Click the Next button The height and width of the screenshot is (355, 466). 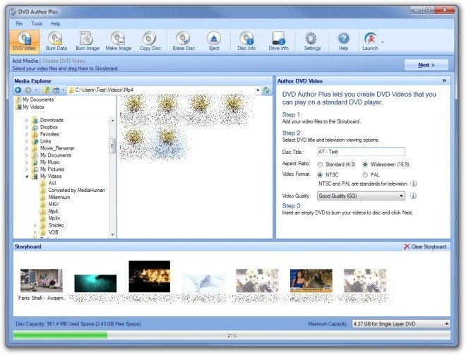click(426, 65)
